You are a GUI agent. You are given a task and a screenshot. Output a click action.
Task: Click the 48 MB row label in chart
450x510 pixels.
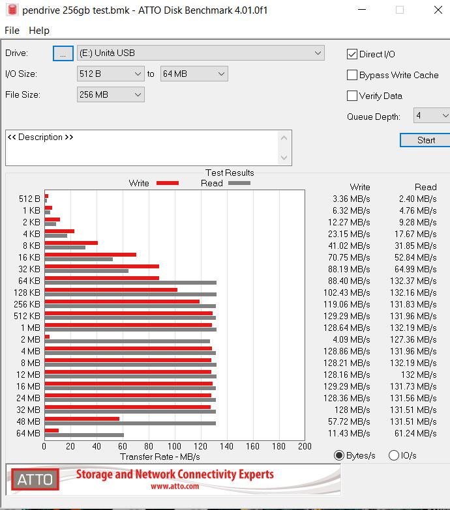28,421
